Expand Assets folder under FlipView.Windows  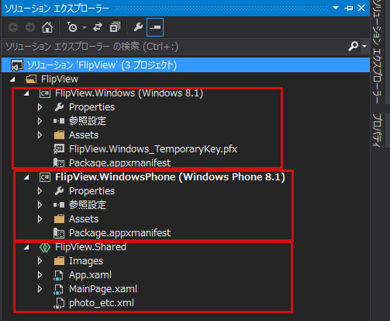coord(40,135)
